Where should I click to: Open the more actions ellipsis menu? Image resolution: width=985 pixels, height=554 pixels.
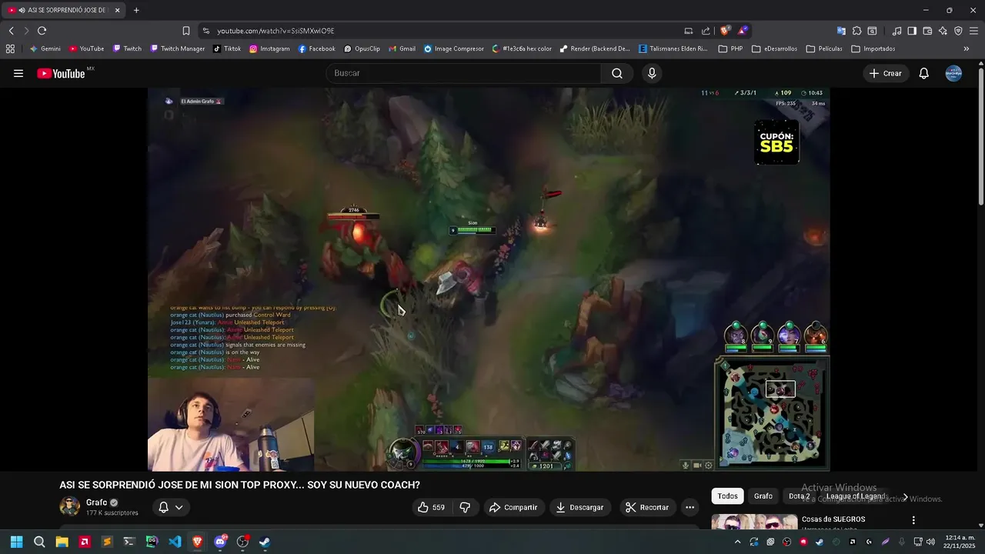(x=689, y=507)
